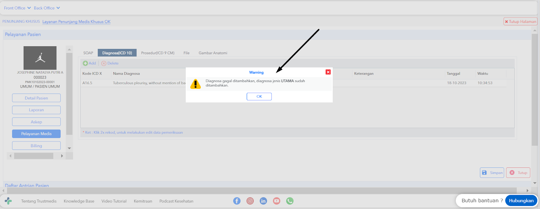Screen dimensions: 540x209
Task: Click the Delete diagnosis icon
Action: [104, 63]
